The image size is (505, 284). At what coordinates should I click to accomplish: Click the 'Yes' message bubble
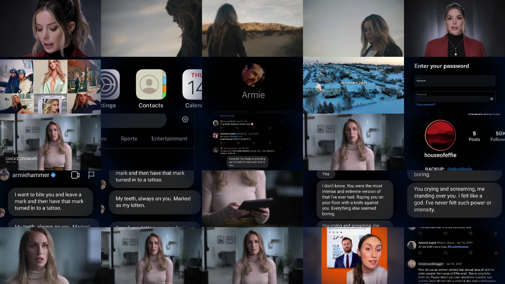[x=326, y=174]
